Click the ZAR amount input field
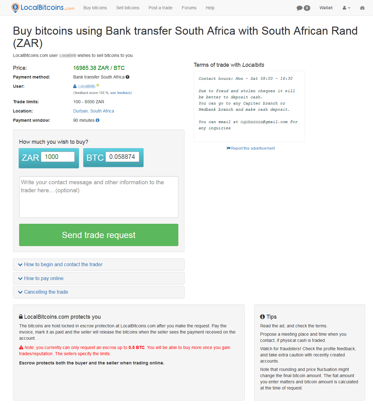 [x=58, y=157]
